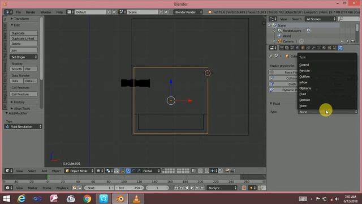Click the Scene browse icon in header
The height and width of the screenshot is (204, 362).
tap(122, 12)
